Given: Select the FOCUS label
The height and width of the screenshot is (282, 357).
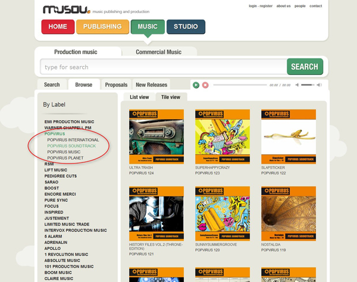Looking at the screenshot, I should click(x=51, y=206).
